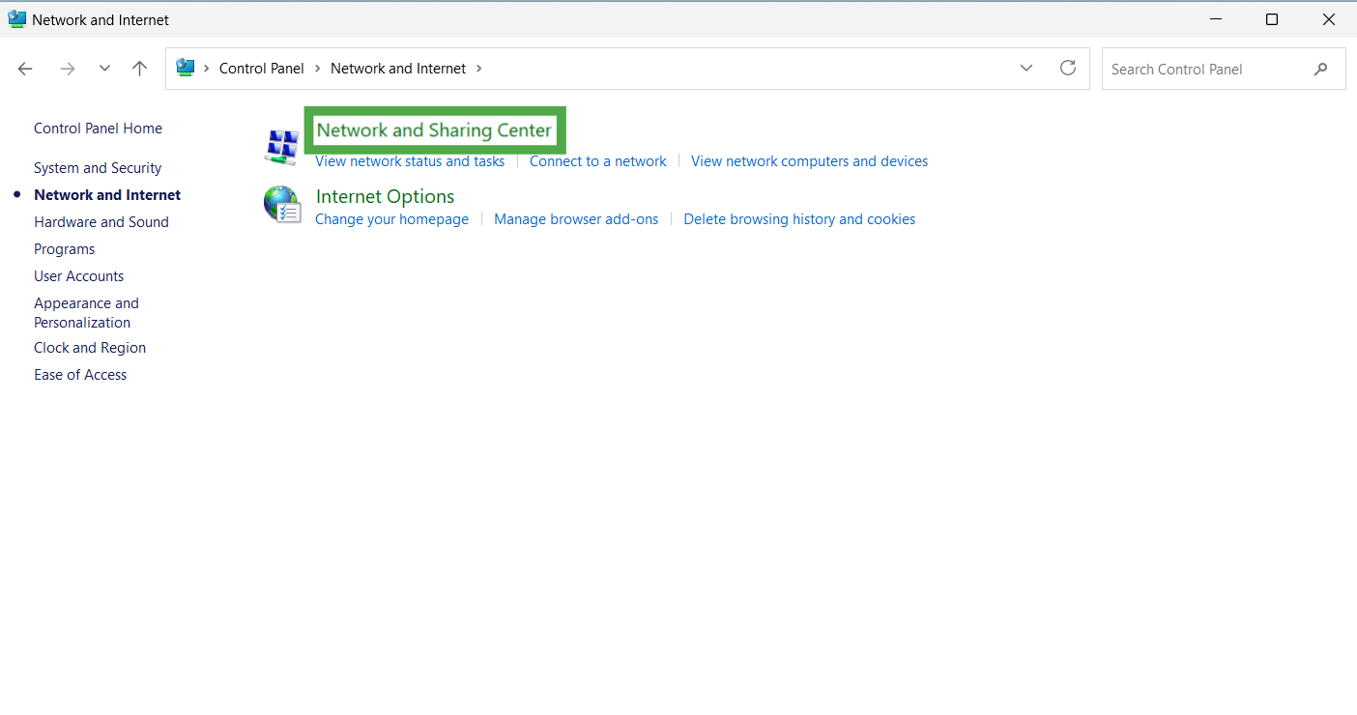
Task: Expand the chevron after Control Panel breadcrumb
Action: pos(317,69)
